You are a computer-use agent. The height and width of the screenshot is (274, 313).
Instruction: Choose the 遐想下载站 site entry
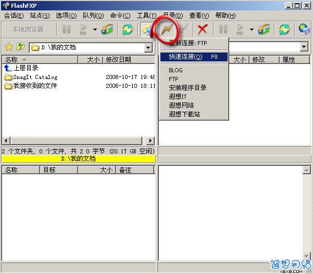coord(194,114)
